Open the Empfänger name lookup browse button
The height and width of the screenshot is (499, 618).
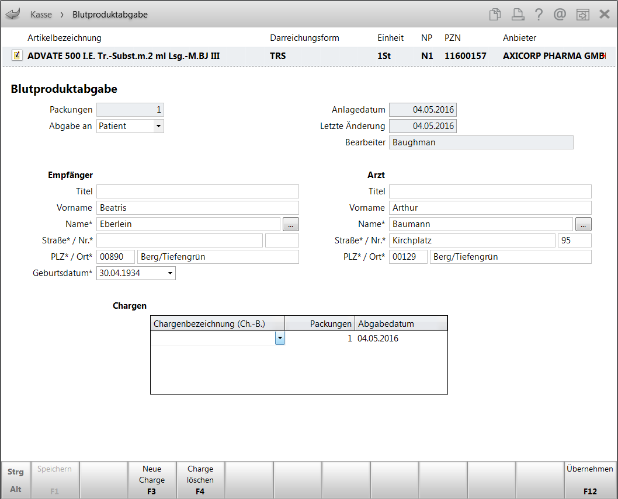[291, 224]
